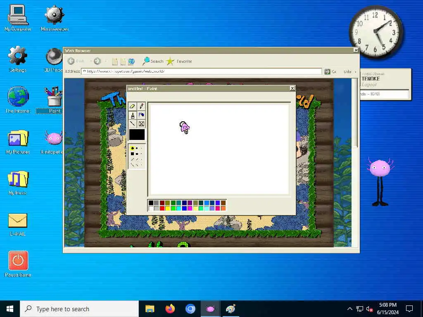423x317 pixels.
Task: Click the first page icon in browser toolbar
Action: (115, 62)
